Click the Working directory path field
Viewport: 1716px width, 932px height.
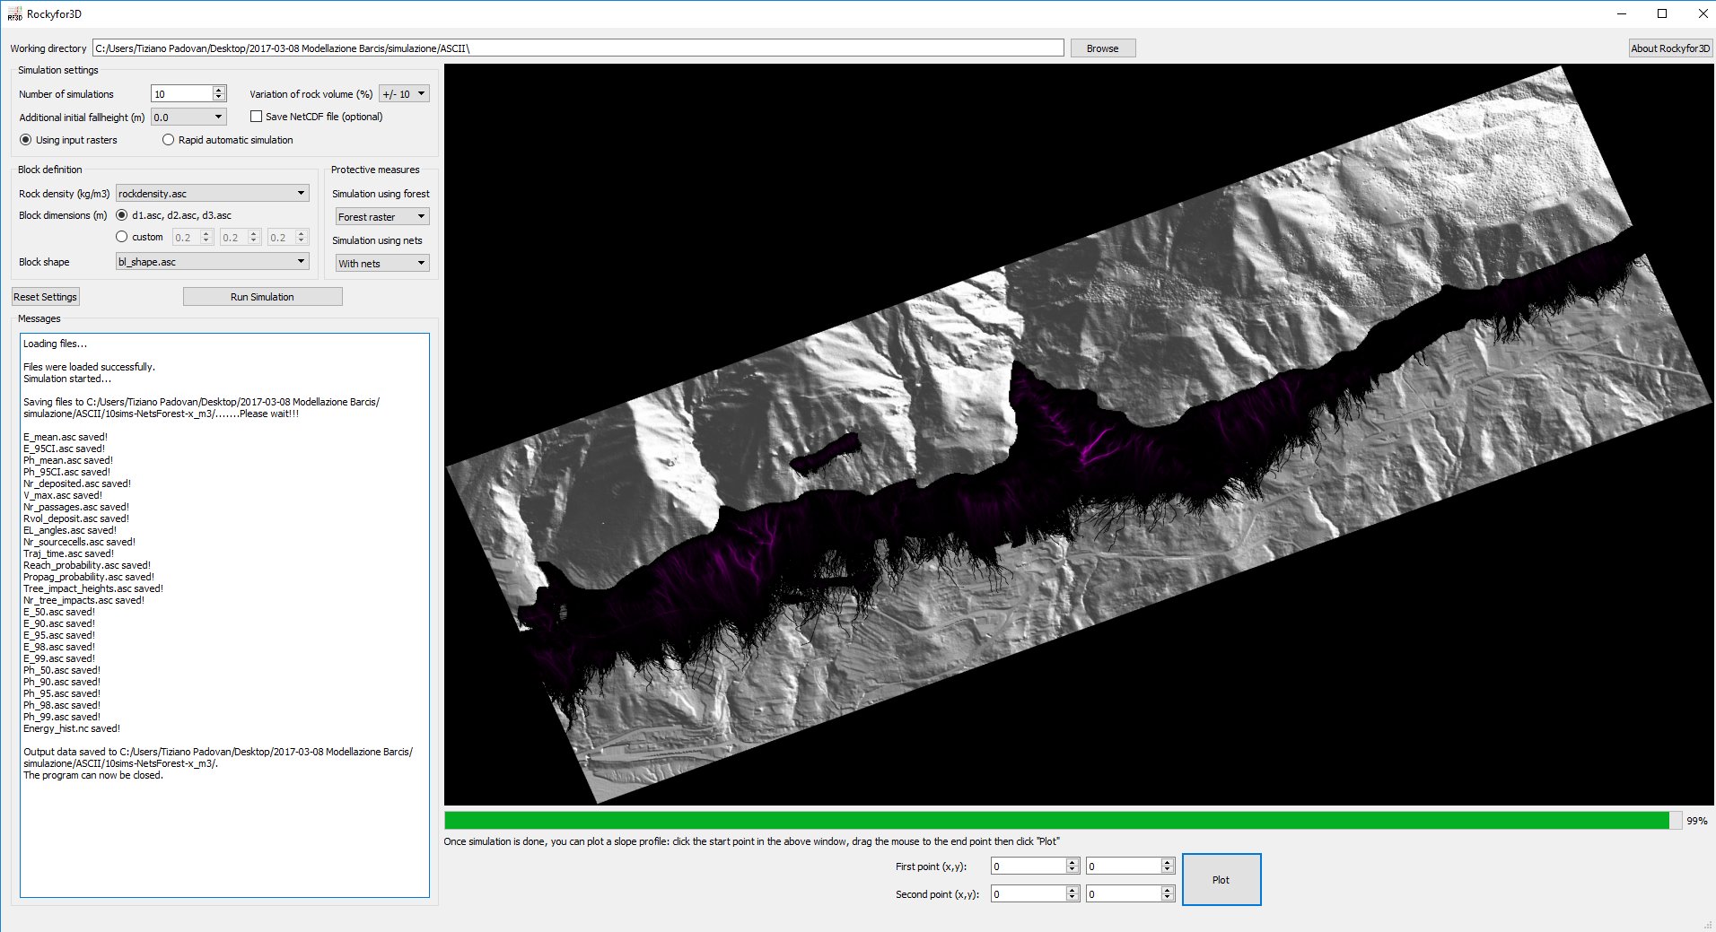click(x=578, y=48)
